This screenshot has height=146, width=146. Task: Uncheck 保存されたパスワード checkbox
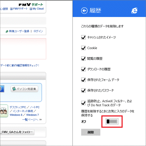(83, 91)
